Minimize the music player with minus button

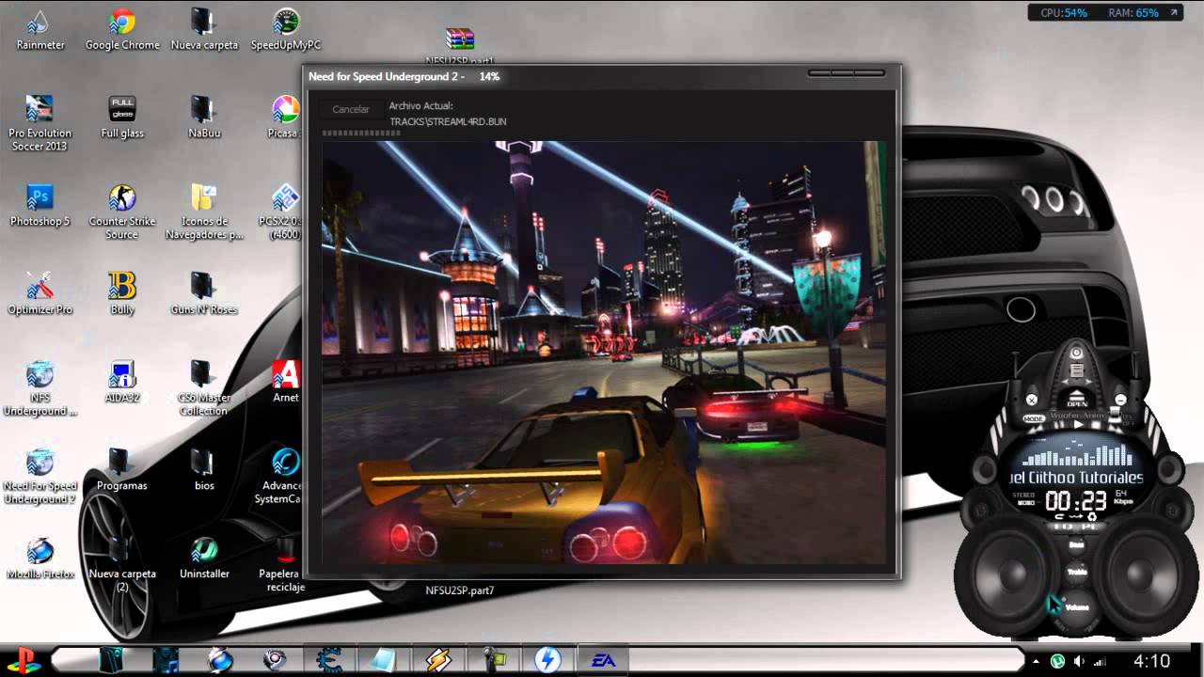(x=1119, y=400)
